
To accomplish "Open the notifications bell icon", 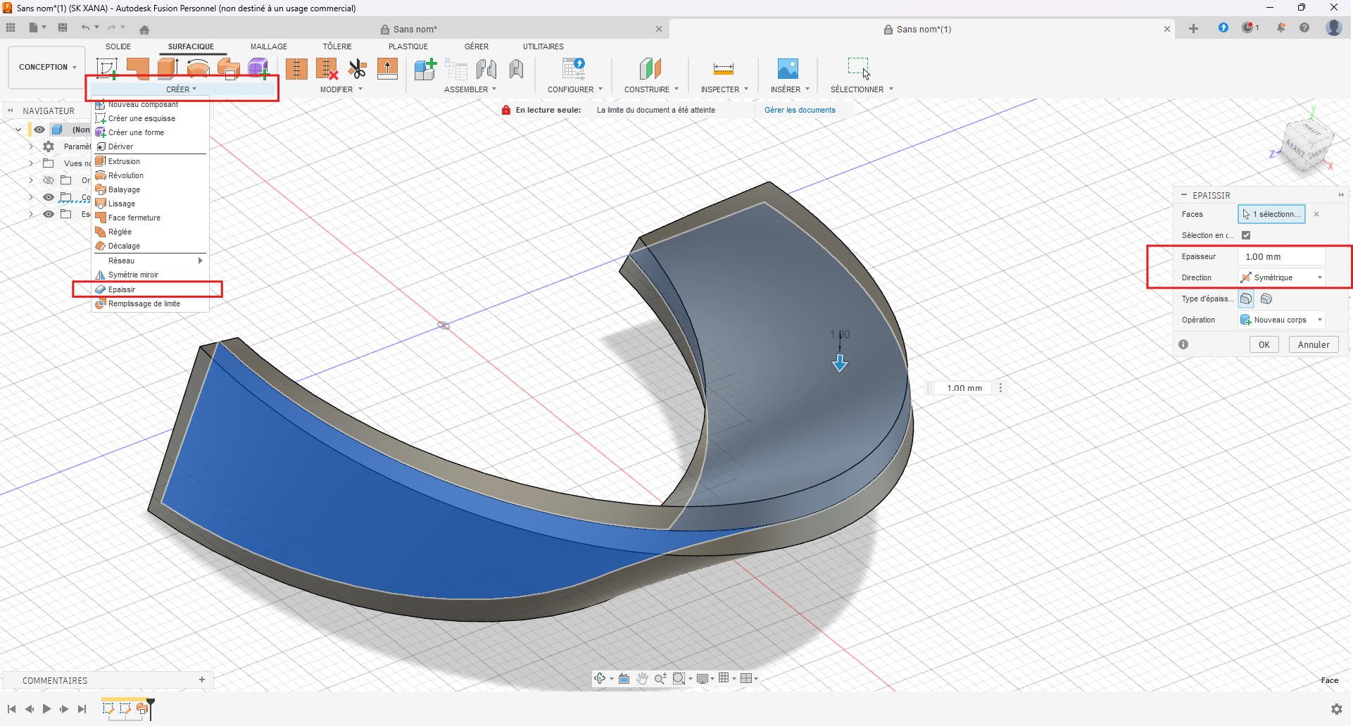I will pos(1280,28).
